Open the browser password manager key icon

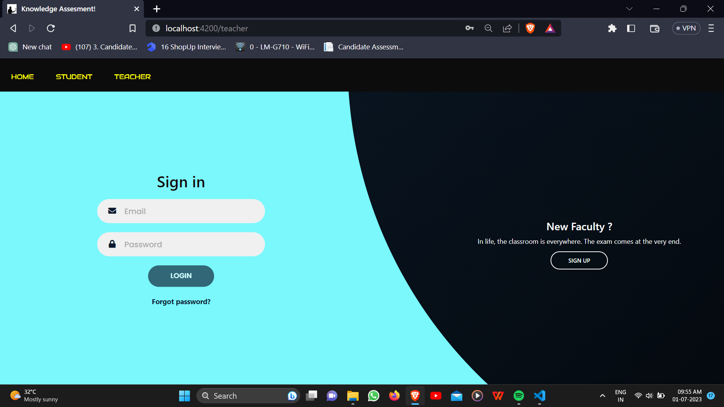469,28
